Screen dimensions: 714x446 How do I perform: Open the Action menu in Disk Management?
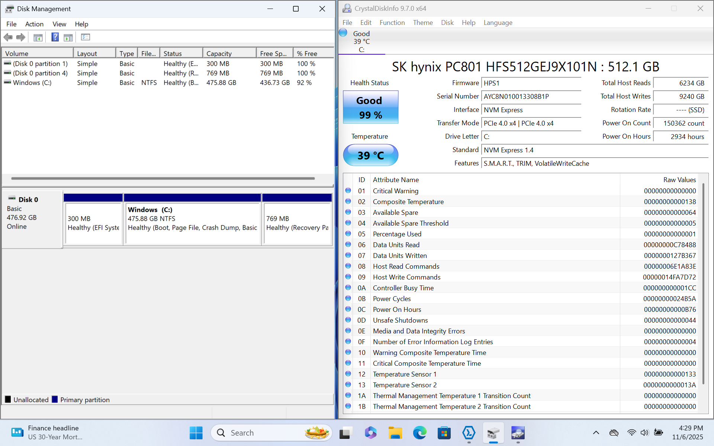click(x=34, y=24)
